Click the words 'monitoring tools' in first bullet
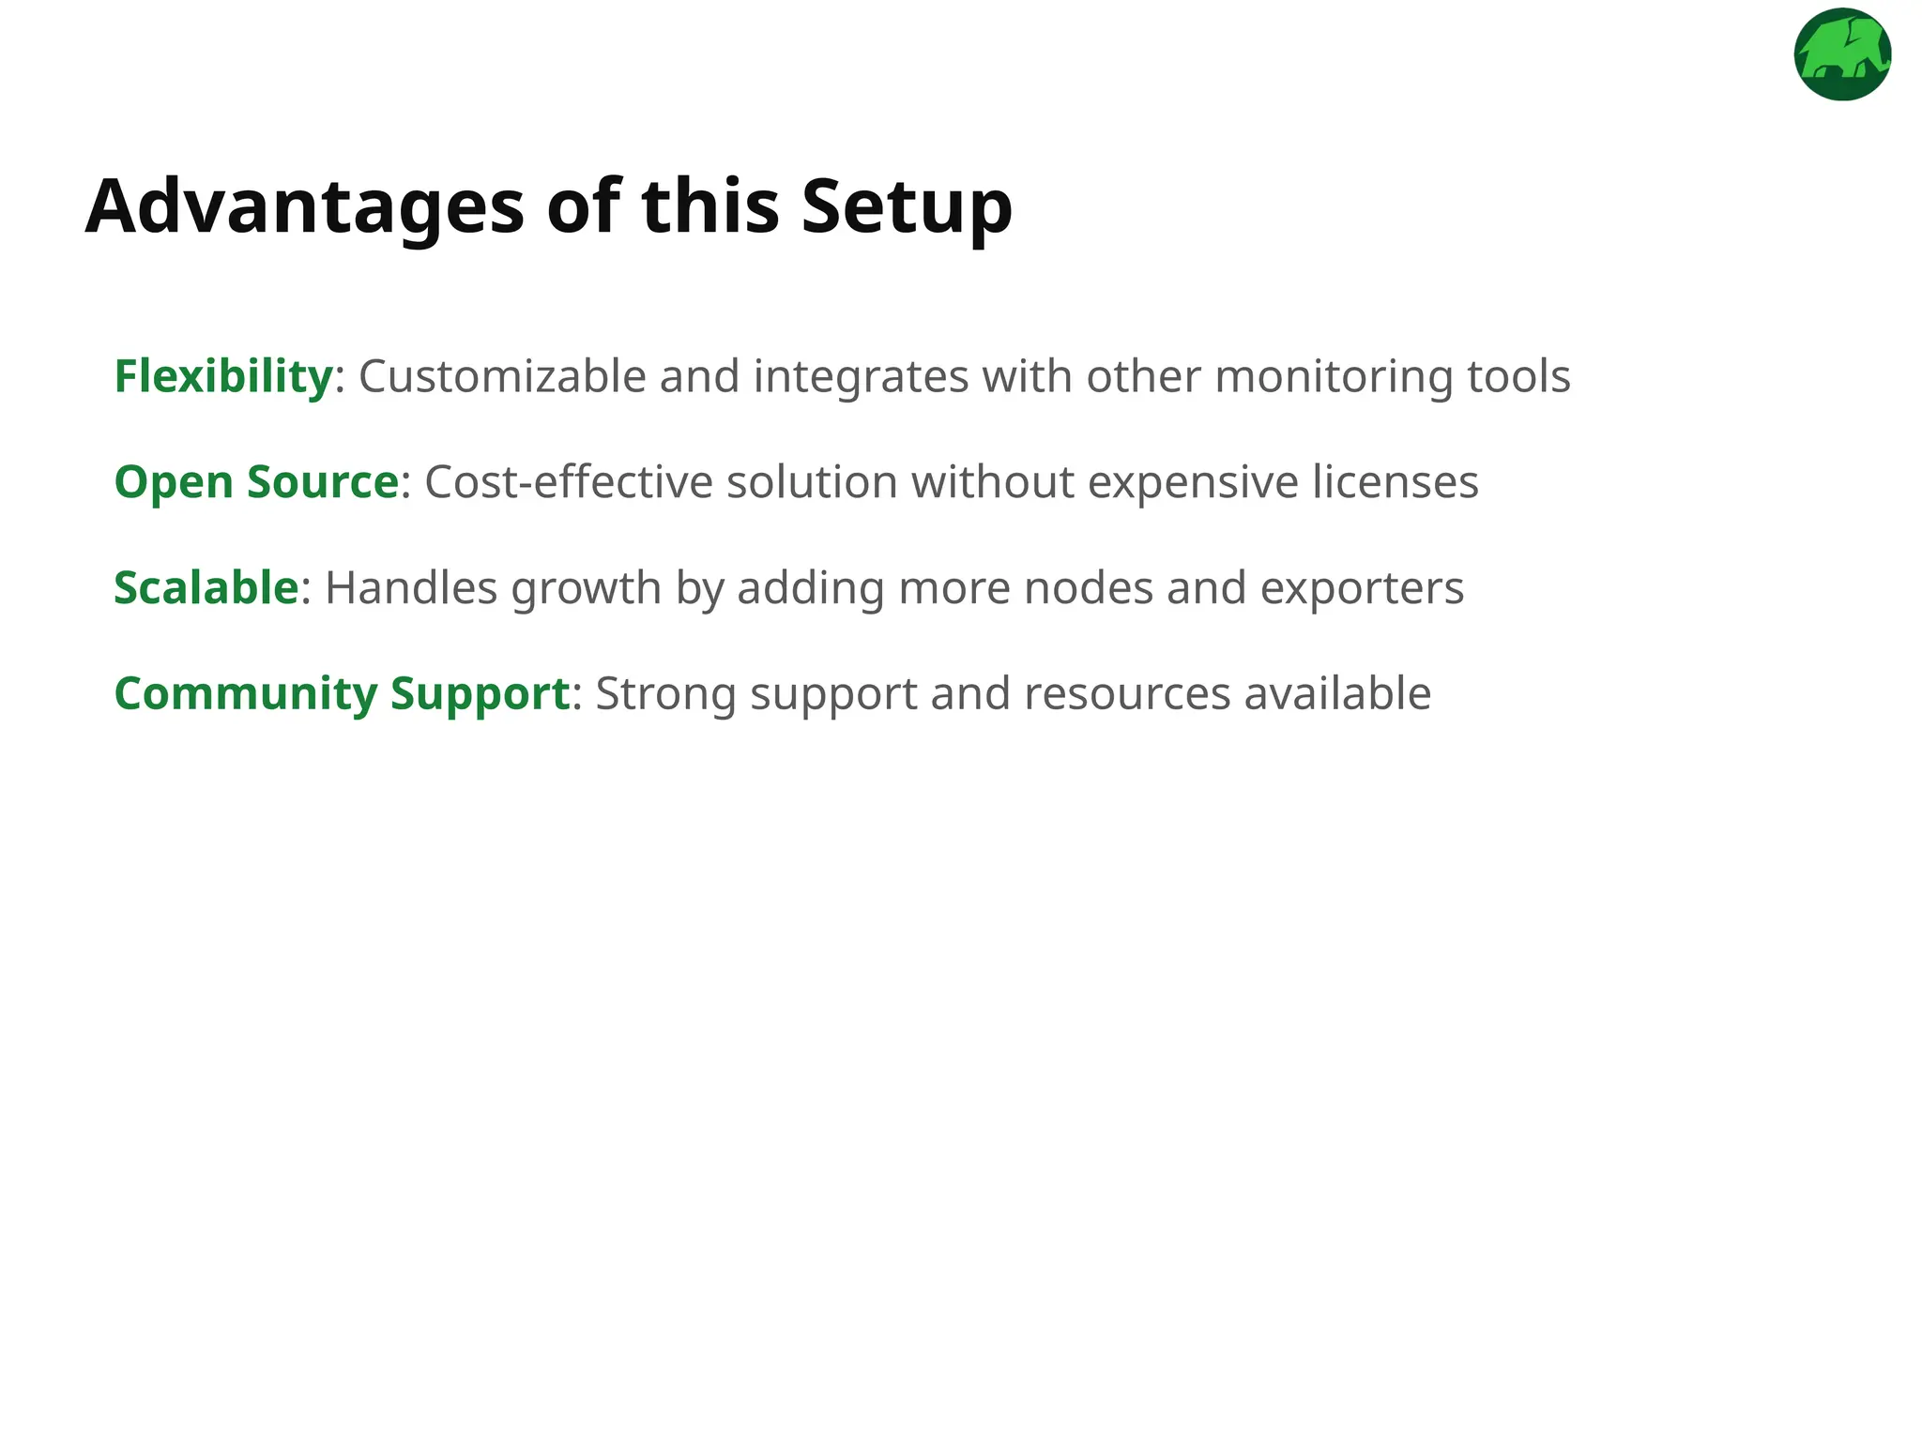The width and height of the screenshot is (1922, 1441). pos(1393,377)
